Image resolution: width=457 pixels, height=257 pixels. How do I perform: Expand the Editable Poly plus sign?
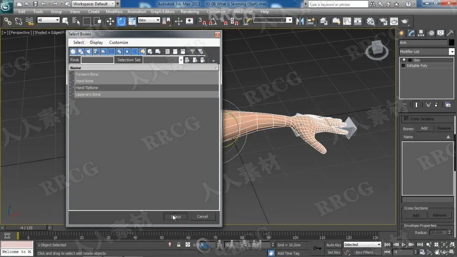(x=403, y=66)
